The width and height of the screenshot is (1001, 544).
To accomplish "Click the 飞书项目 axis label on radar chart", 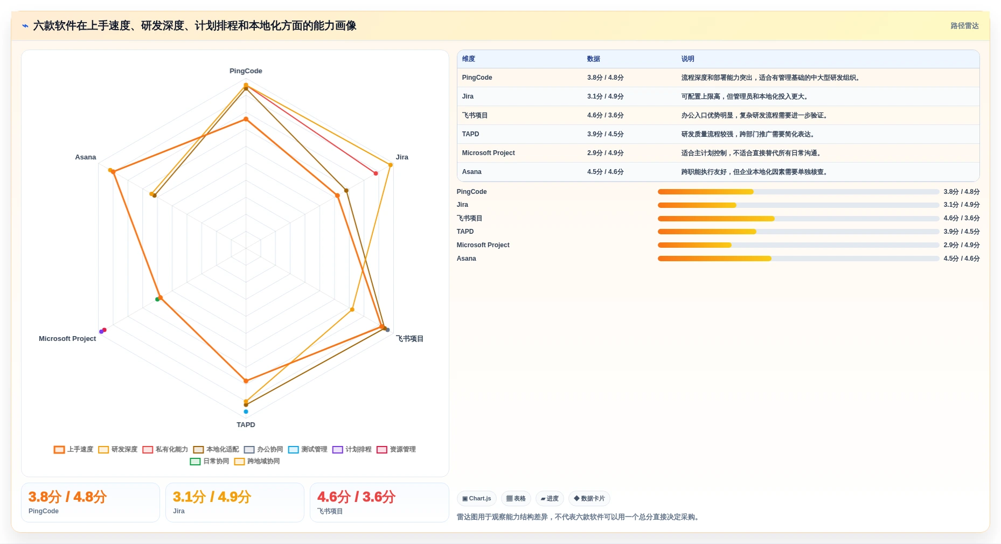I will [x=409, y=339].
